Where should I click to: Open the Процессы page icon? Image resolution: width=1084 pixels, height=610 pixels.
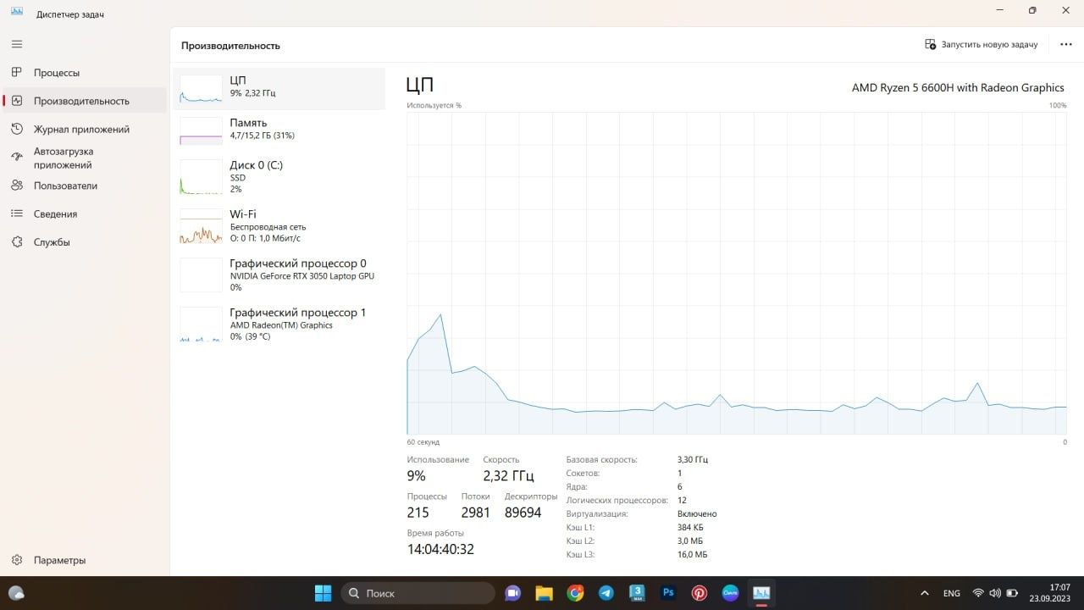click(17, 73)
